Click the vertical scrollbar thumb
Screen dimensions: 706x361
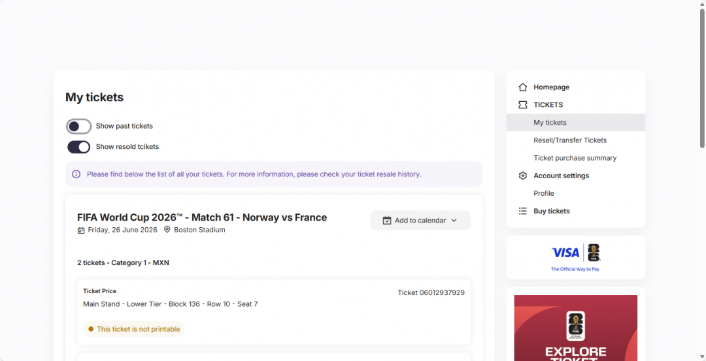[x=702, y=78]
